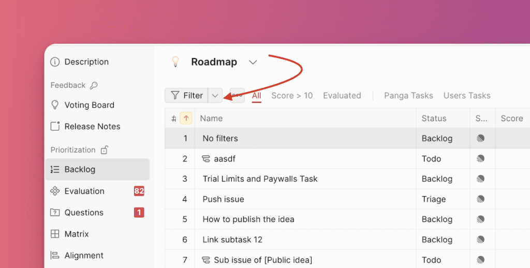Viewport: 530px width, 268px height.
Task: Click the red 1 badge on Questions
Action: (139, 213)
